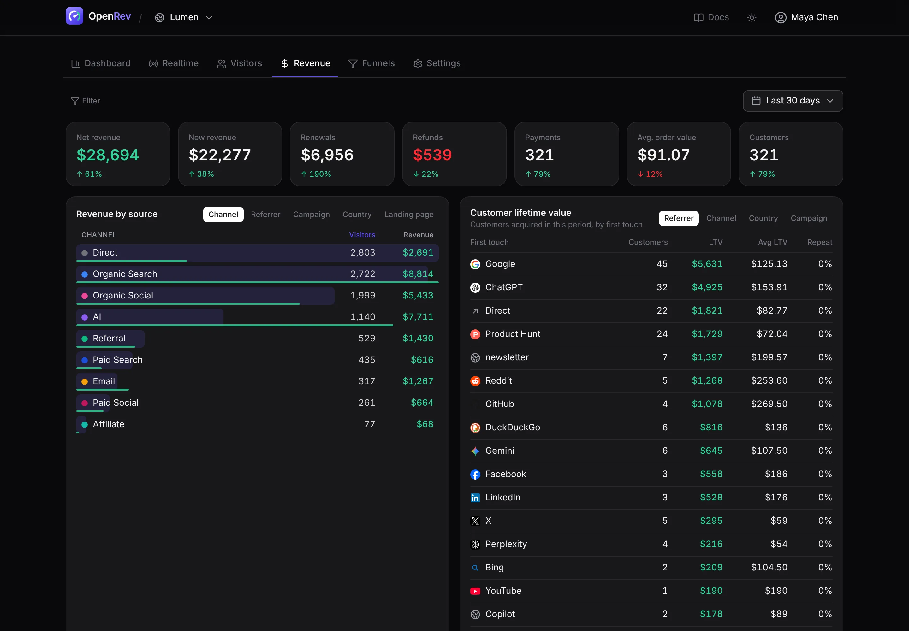
Task: Click the Product Hunt logo icon
Action: (475, 334)
